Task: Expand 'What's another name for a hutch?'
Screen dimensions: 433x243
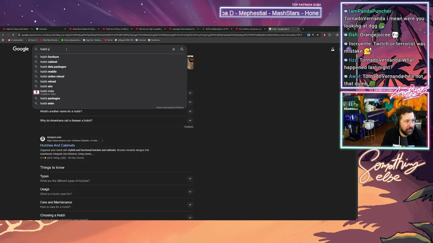Action: click(x=116, y=111)
